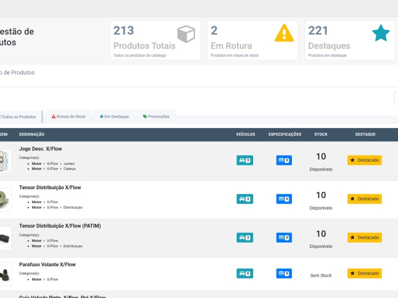This screenshot has height=298, width=398.
Task: Toggle Destacado for Jogo Desc. X/Flow
Action: (364, 160)
